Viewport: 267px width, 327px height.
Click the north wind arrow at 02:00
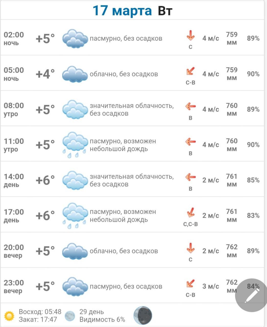pyautogui.click(x=190, y=36)
